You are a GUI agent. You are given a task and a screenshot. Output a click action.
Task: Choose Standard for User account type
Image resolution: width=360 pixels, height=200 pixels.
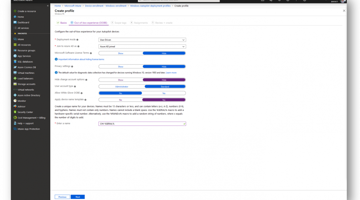click(x=165, y=87)
